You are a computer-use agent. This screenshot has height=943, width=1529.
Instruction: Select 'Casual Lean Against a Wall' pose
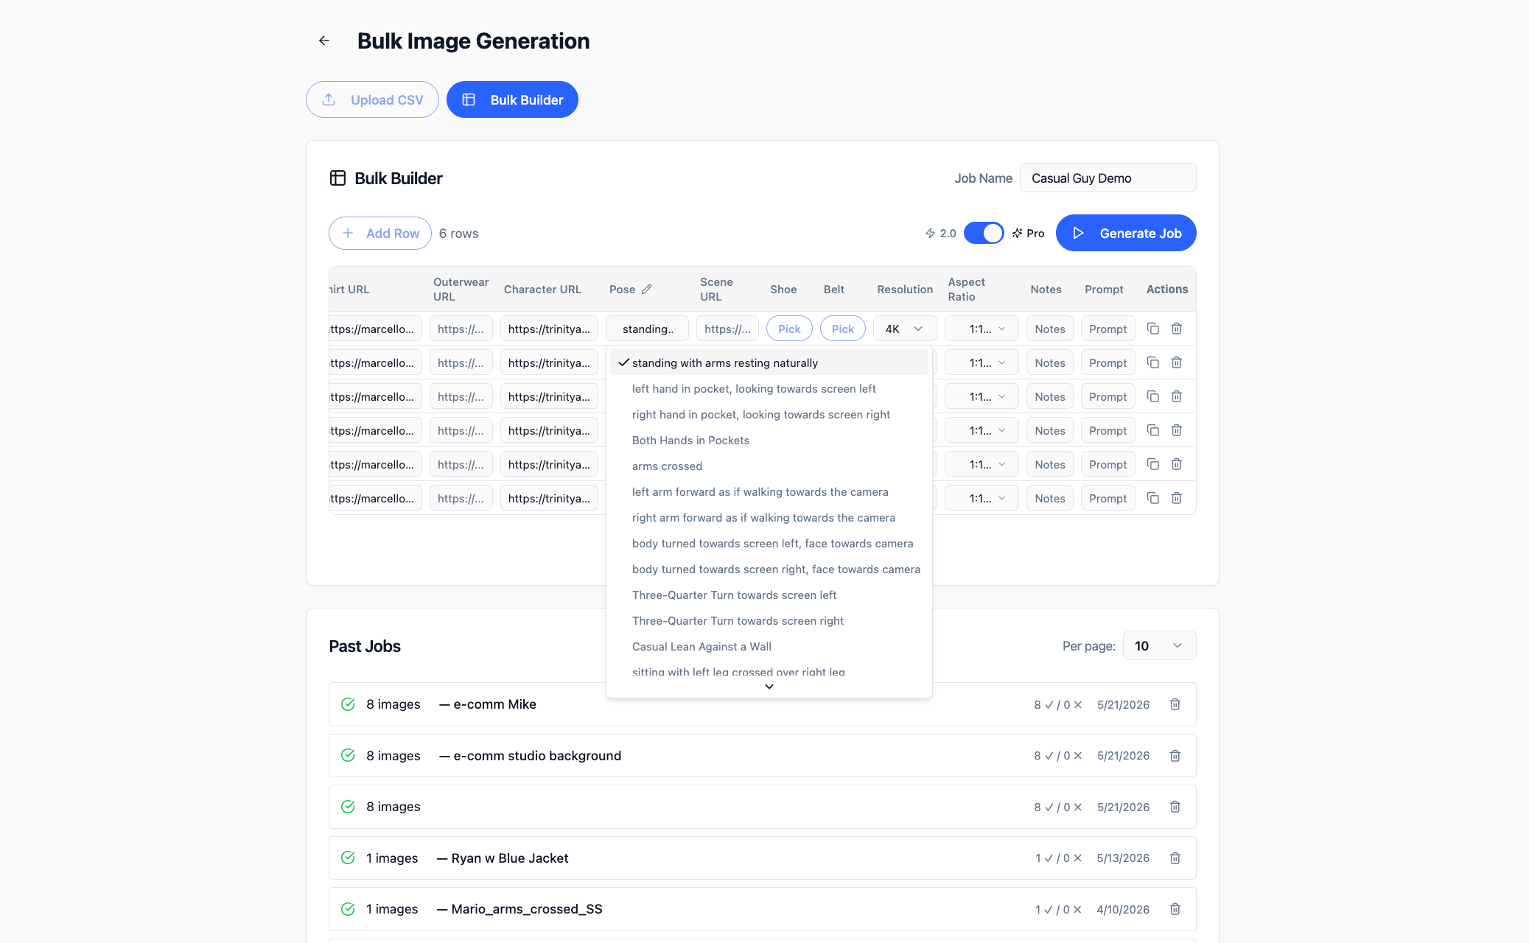click(769, 646)
